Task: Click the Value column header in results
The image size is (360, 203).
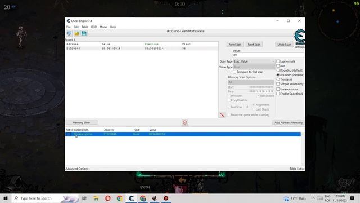Action: coord(106,44)
